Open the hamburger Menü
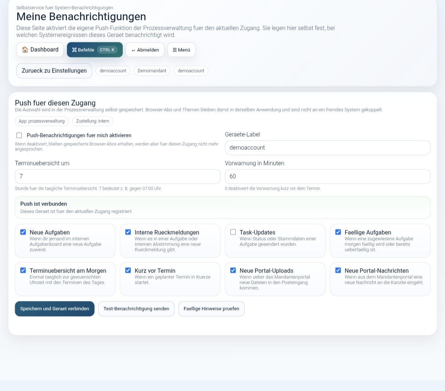This screenshot has height=391, width=445. click(181, 50)
